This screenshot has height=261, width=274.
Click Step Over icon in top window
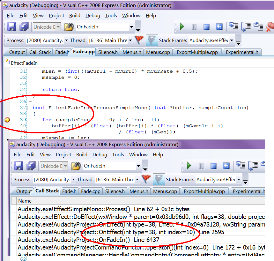click(246, 26)
